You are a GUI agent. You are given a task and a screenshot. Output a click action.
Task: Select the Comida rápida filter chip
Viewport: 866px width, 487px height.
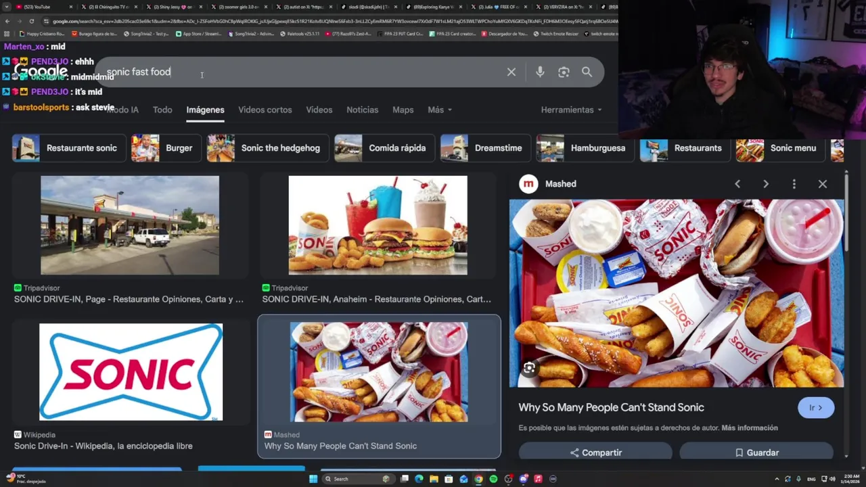pos(384,148)
